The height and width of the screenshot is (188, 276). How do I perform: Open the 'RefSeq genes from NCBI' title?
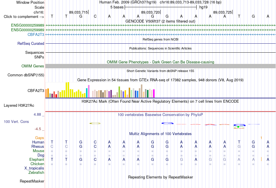coord(160,39)
